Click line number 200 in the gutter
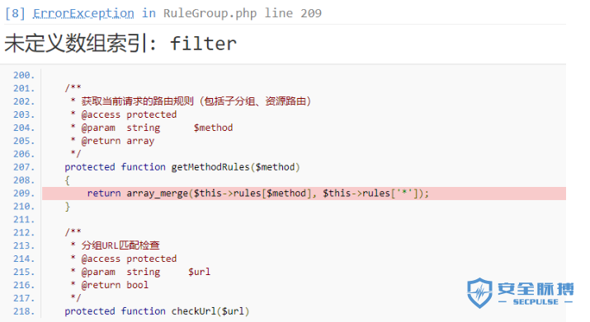This screenshot has width=590, height=322. click(x=24, y=76)
